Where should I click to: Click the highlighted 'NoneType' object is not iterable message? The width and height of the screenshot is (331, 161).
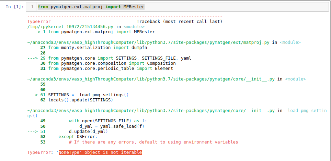pyautogui.click(x=100, y=152)
